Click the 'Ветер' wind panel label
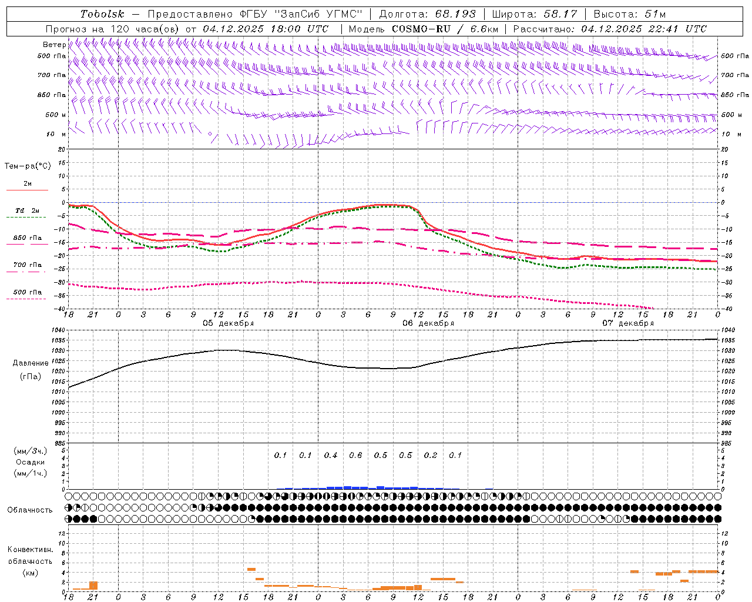 coord(55,45)
